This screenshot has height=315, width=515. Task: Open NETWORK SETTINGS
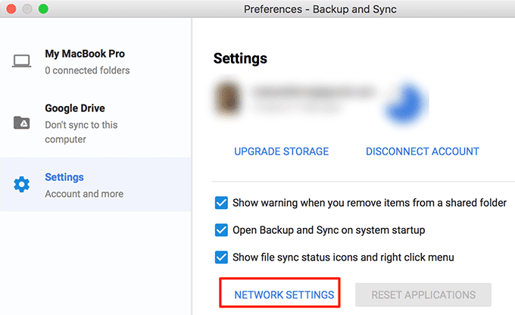[x=285, y=295]
